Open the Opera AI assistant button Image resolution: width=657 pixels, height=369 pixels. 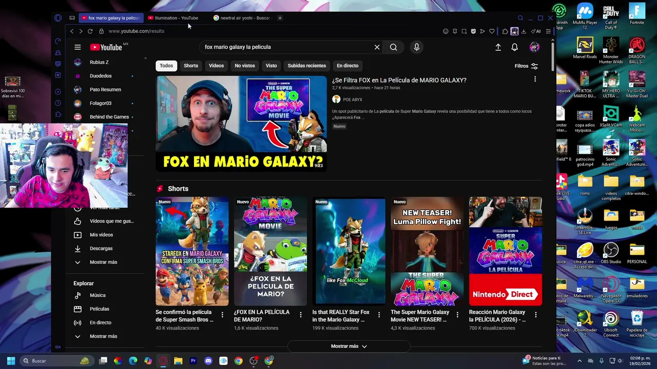click(x=535, y=31)
